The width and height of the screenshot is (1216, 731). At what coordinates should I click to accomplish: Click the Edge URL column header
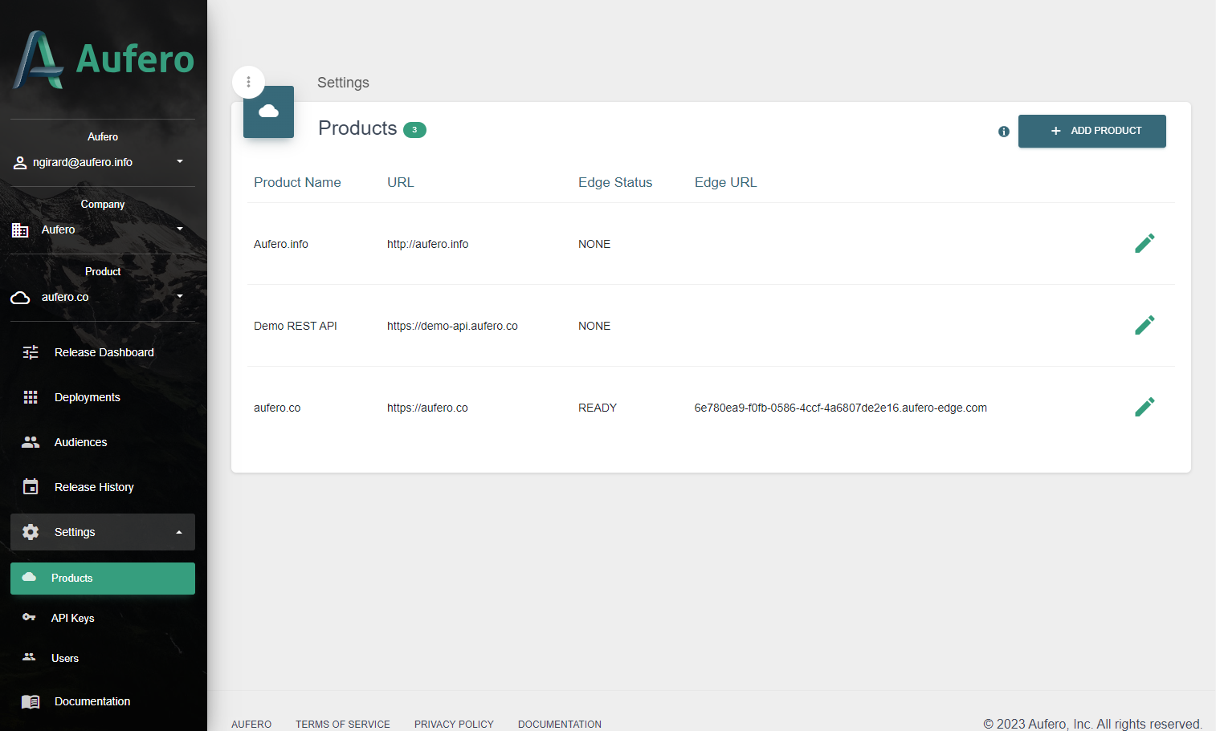pyautogui.click(x=725, y=182)
